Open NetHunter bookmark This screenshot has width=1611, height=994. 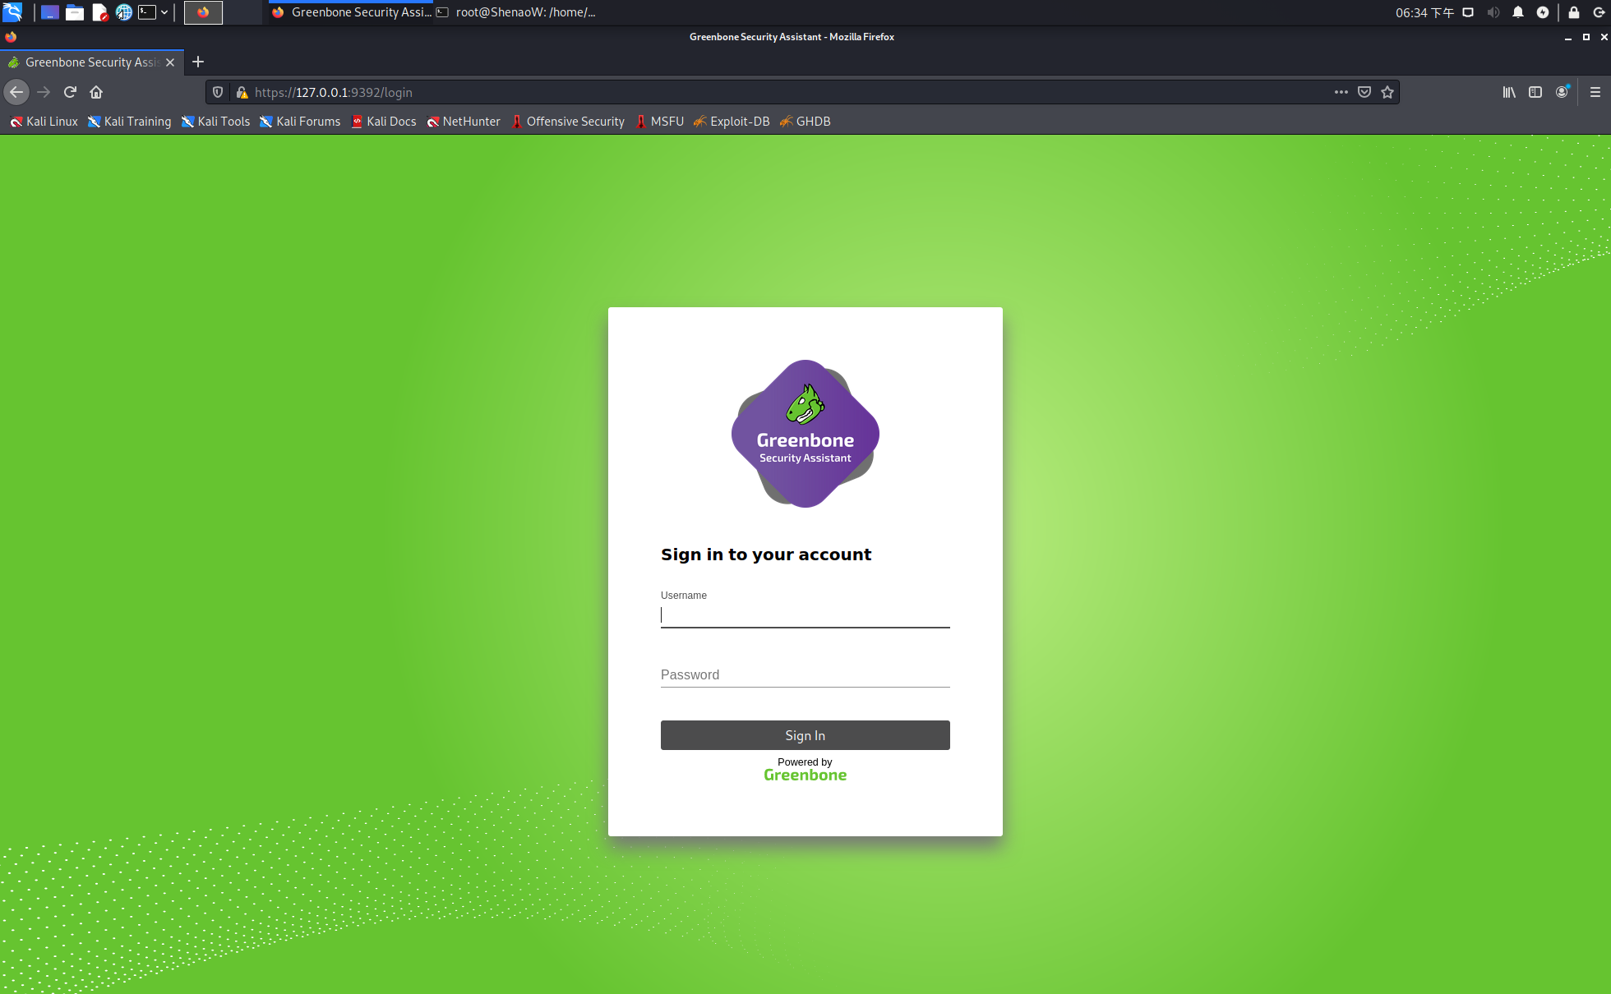pos(464,122)
